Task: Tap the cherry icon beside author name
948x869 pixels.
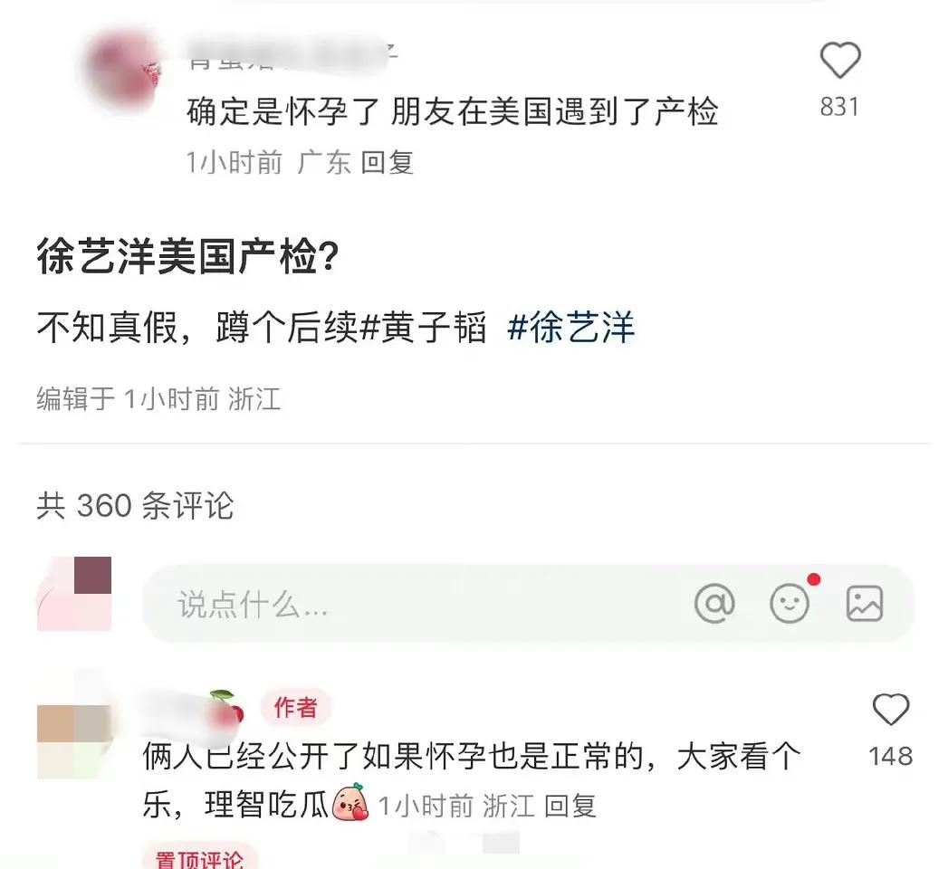Action: 225,706
